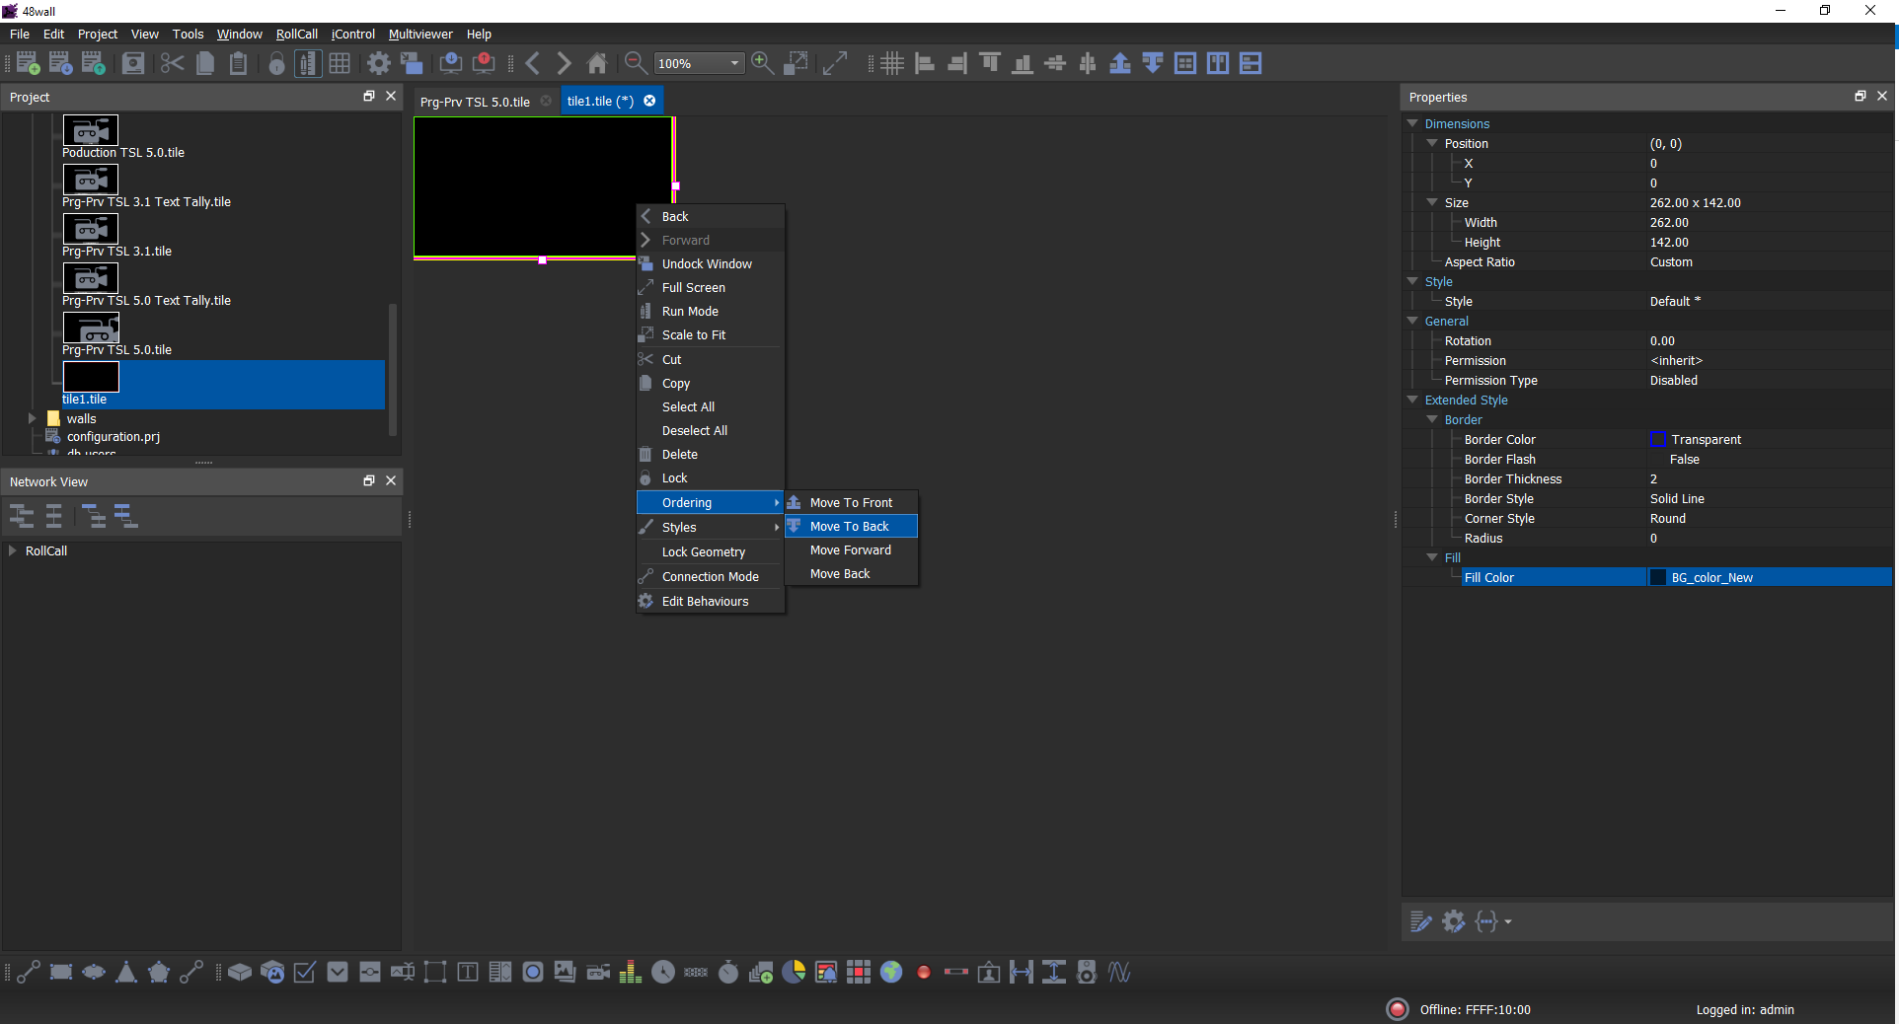The width and height of the screenshot is (1899, 1024).
Task: Click the Cut scissors icon in the toolbar
Action: (x=172, y=63)
